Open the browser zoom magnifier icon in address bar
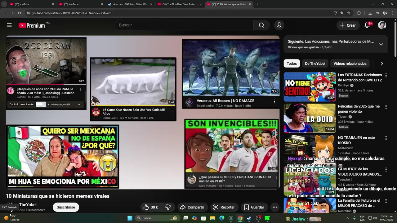This screenshot has width=397, height=223. pos(342,13)
